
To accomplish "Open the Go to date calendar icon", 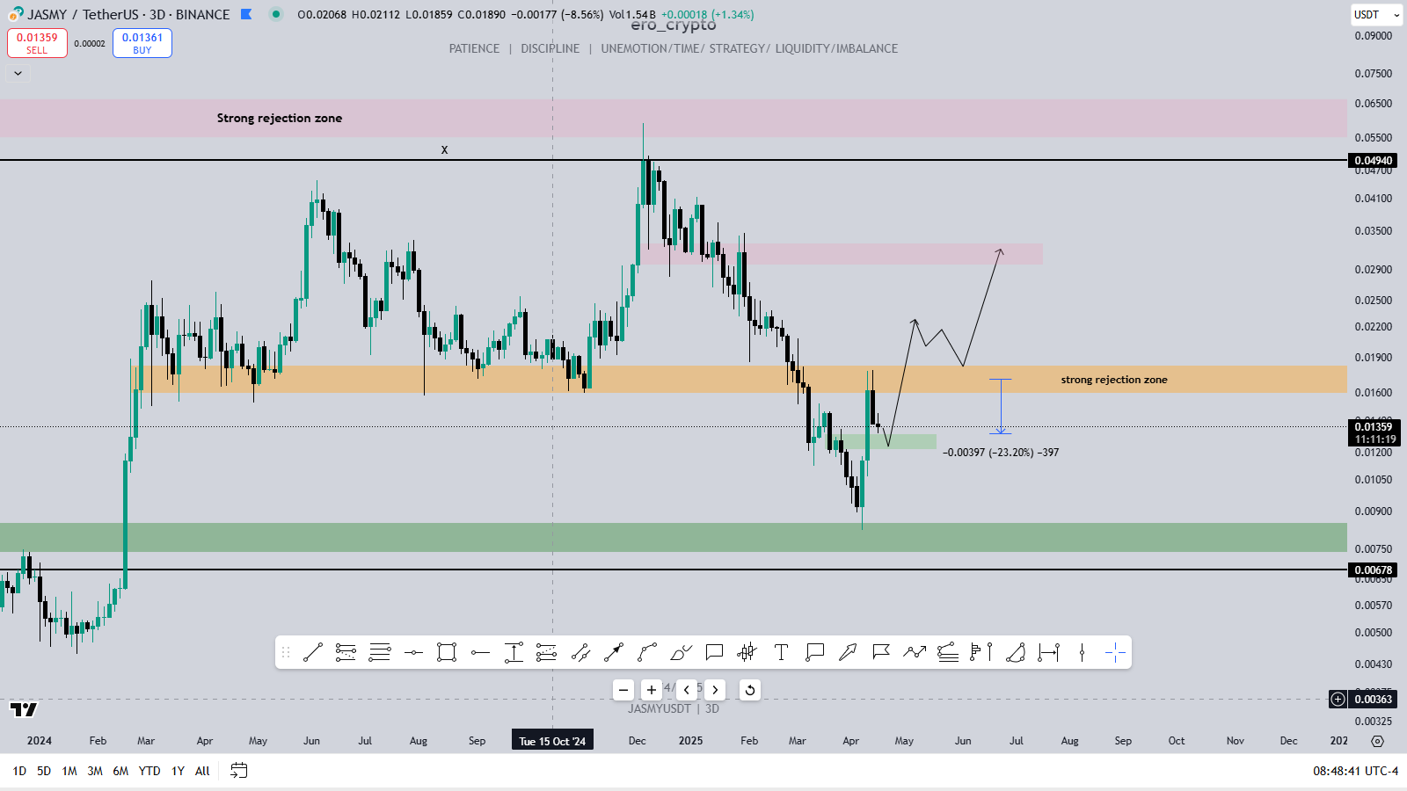I will [x=238, y=771].
